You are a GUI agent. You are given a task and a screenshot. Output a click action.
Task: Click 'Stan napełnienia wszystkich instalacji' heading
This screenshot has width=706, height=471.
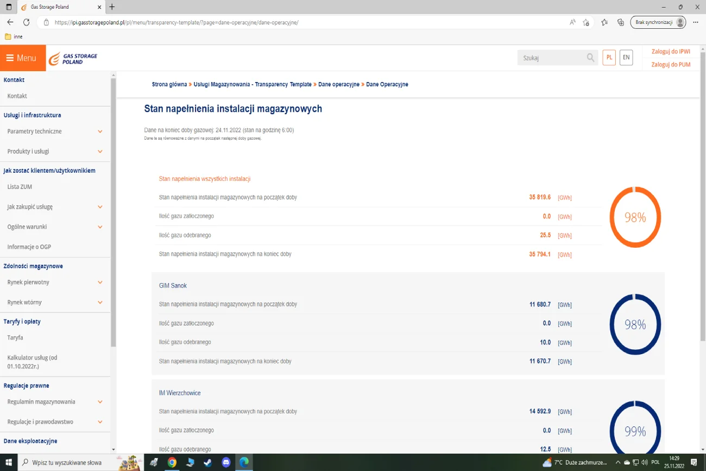tap(205, 179)
